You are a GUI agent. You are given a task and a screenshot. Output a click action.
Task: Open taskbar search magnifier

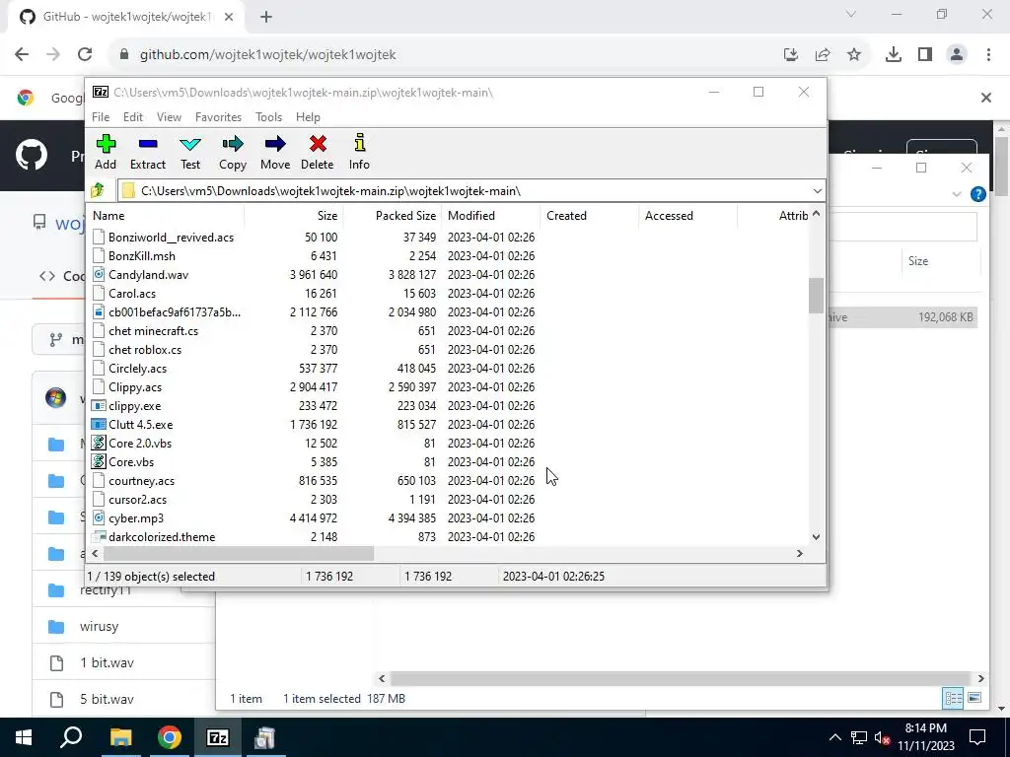[71, 737]
